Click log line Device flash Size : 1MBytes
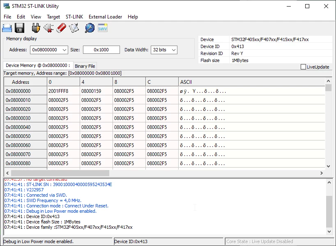The height and width of the screenshot is (246, 336). (42, 222)
